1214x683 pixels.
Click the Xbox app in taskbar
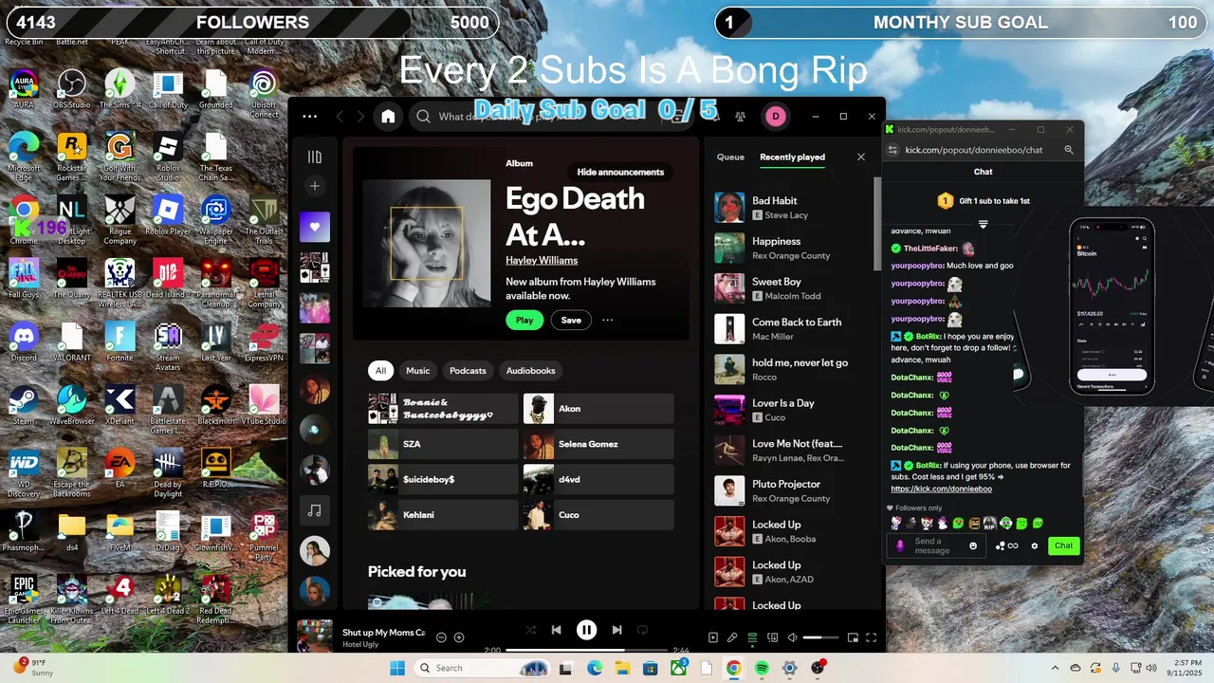679,668
